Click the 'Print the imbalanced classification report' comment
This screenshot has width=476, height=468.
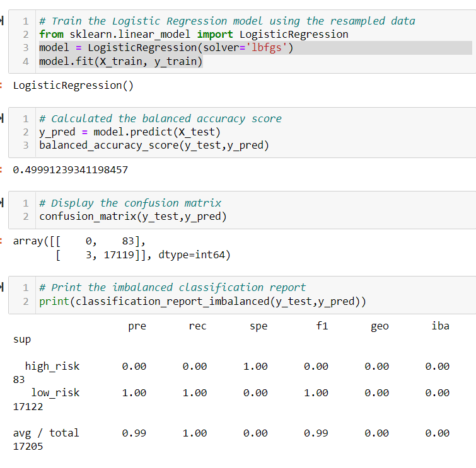(172, 287)
